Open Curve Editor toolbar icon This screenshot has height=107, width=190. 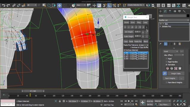click(173, 5)
